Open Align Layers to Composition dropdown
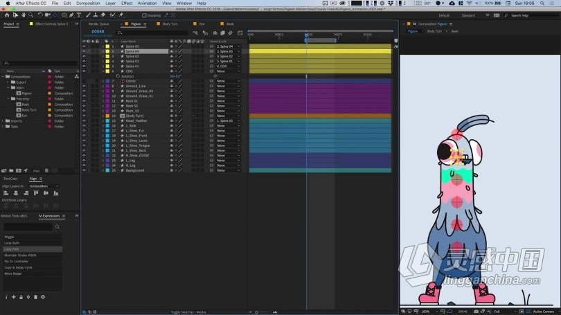The image size is (561, 315). pos(44,186)
